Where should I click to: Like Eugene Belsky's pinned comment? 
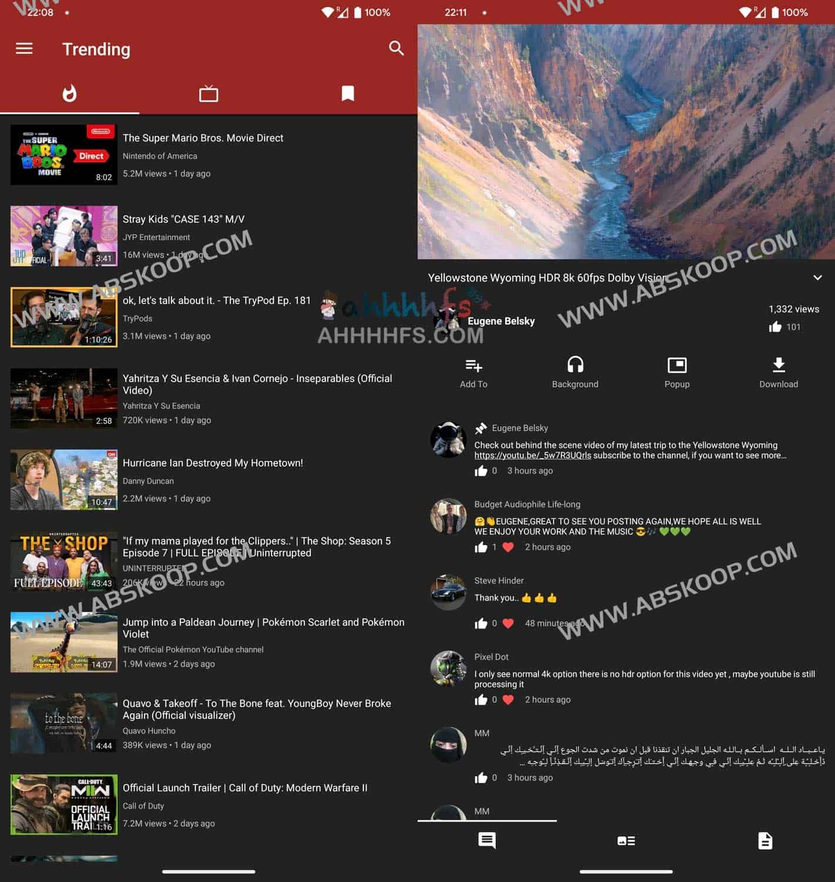coord(481,470)
